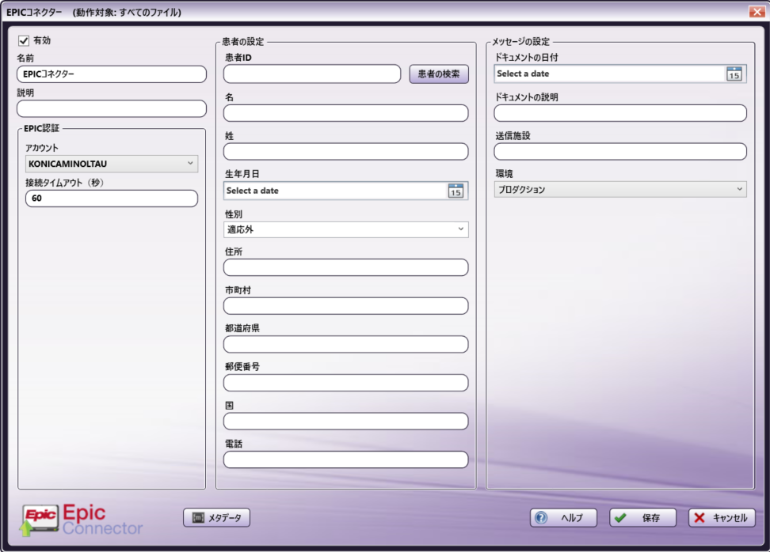
Task: Open the 生年月日 calendar picker icon
Action: pyautogui.click(x=456, y=191)
